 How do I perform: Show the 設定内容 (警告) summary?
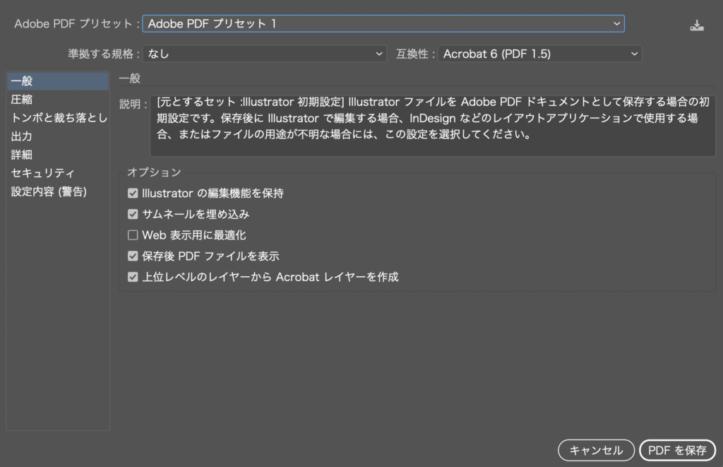click(x=49, y=191)
